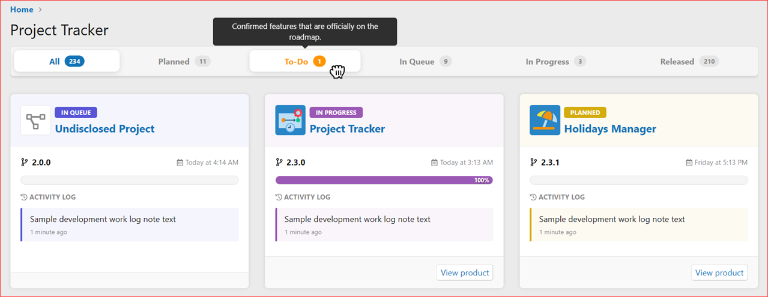Click the IN QUEUE status badge
This screenshot has width=768, height=297.
click(x=76, y=112)
